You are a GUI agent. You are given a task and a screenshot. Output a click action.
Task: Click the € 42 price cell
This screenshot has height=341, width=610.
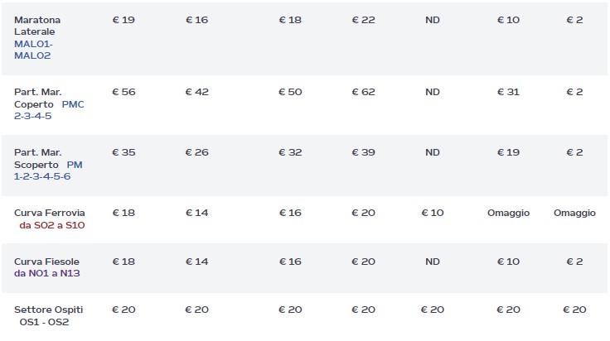pos(196,92)
